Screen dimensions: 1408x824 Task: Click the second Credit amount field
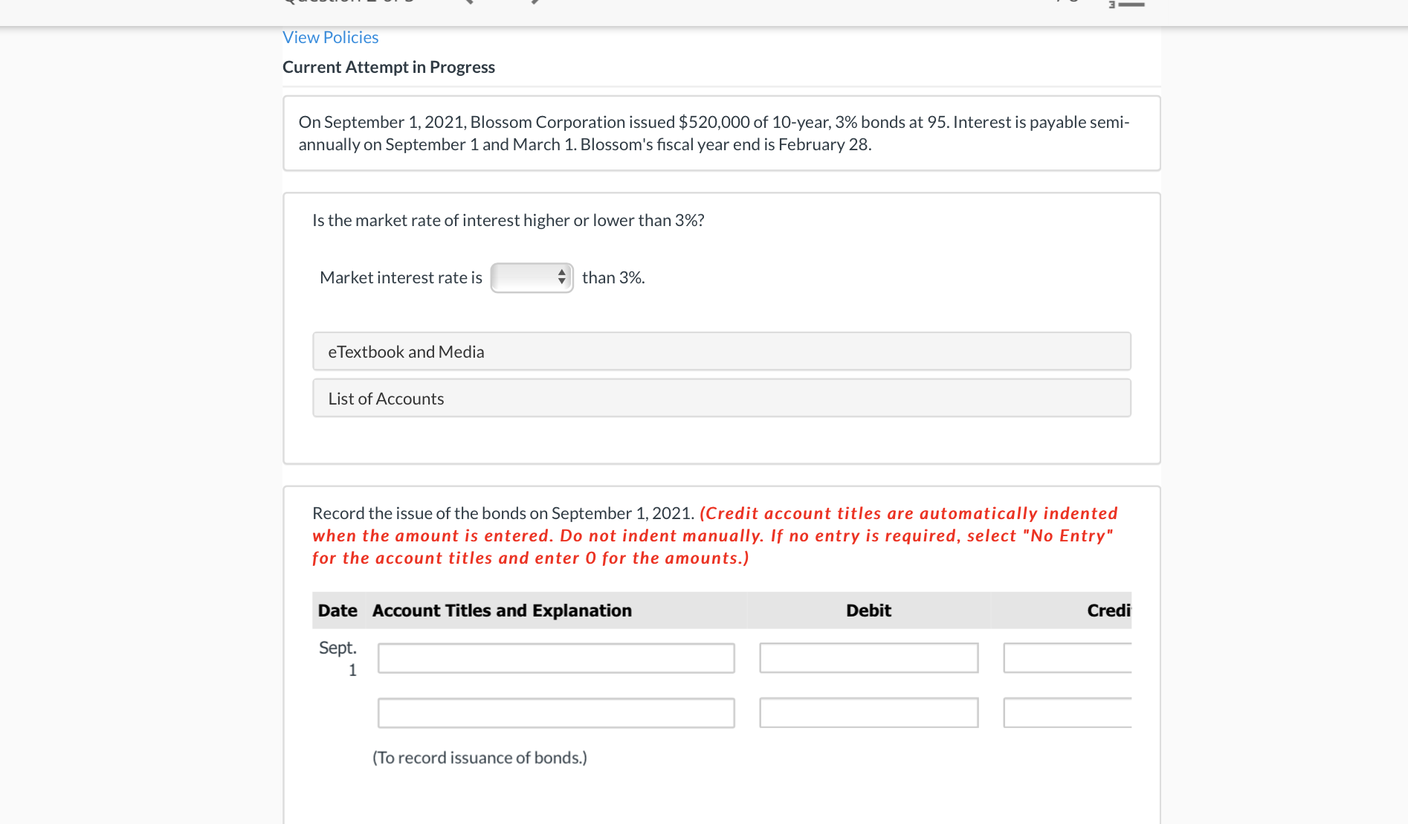[x=1068, y=712]
